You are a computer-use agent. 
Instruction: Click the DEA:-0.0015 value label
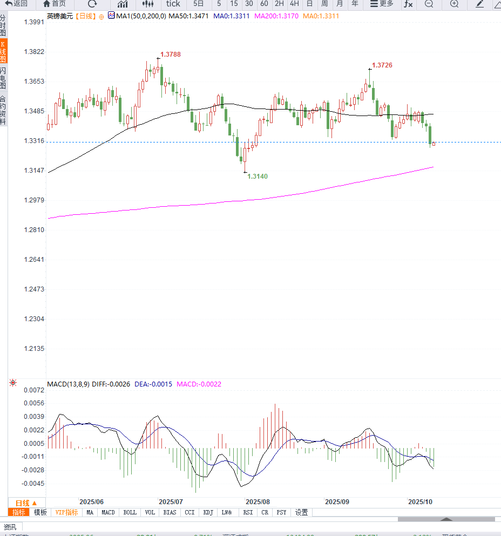pos(153,384)
